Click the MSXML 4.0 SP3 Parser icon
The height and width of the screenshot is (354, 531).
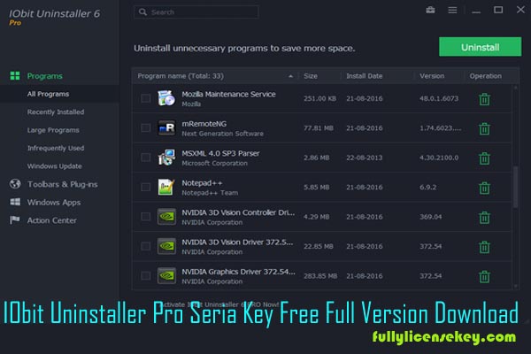[166, 158]
